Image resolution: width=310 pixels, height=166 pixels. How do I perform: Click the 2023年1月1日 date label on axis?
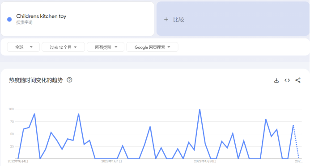tap(111, 161)
